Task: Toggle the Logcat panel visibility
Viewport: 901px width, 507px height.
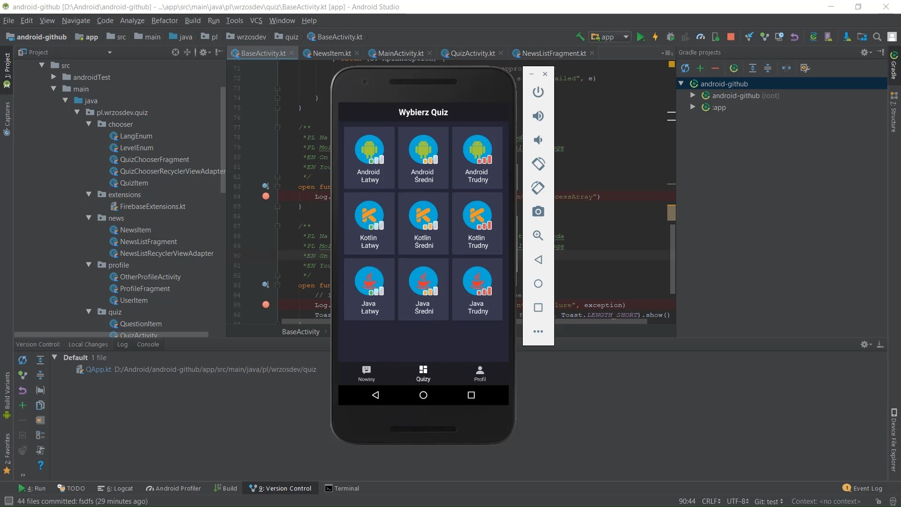Action: pyautogui.click(x=117, y=488)
